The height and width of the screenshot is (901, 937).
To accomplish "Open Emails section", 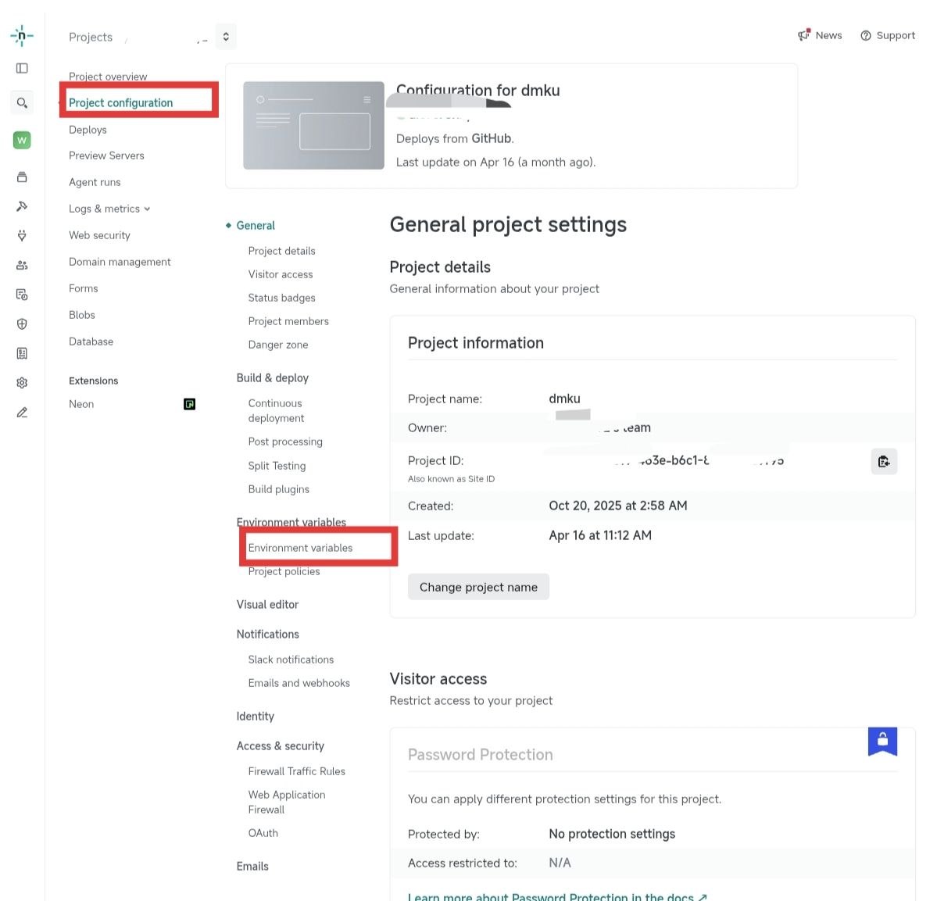I will coord(252,867).
